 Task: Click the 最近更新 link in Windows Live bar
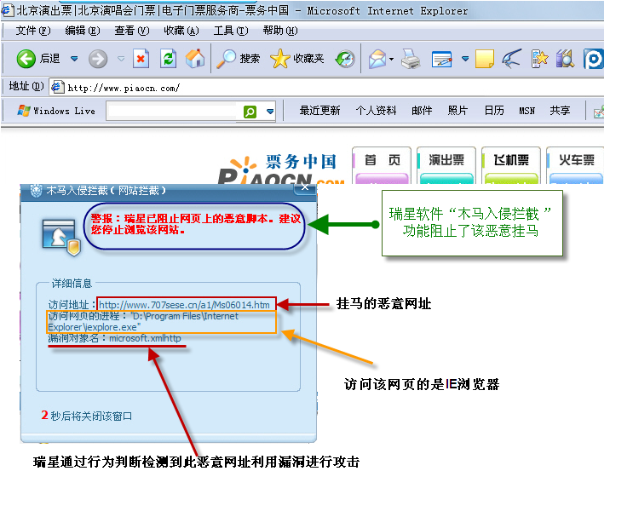[x=319, y=111]
